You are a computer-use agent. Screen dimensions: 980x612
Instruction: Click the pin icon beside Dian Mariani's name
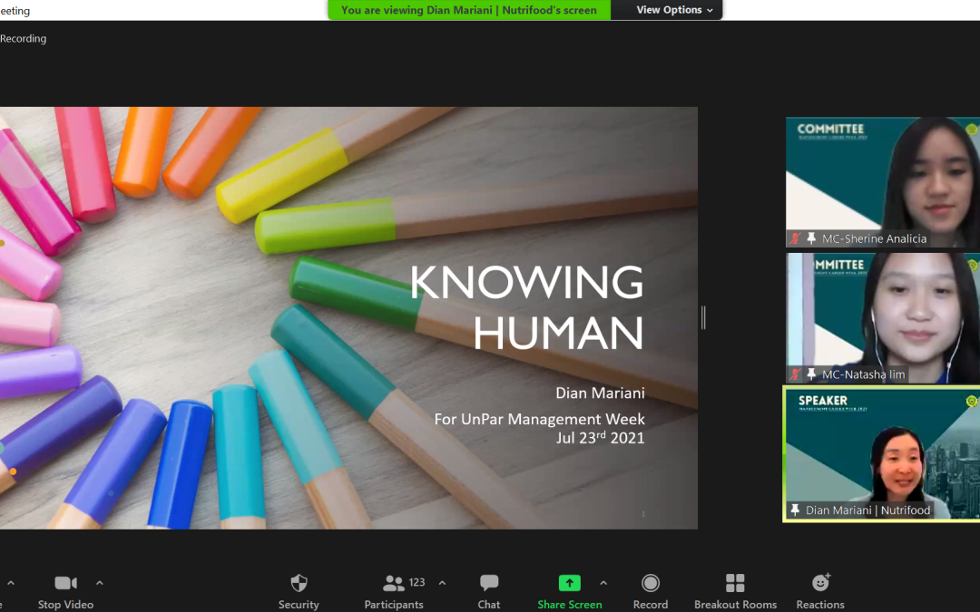(x=796, y=510)
